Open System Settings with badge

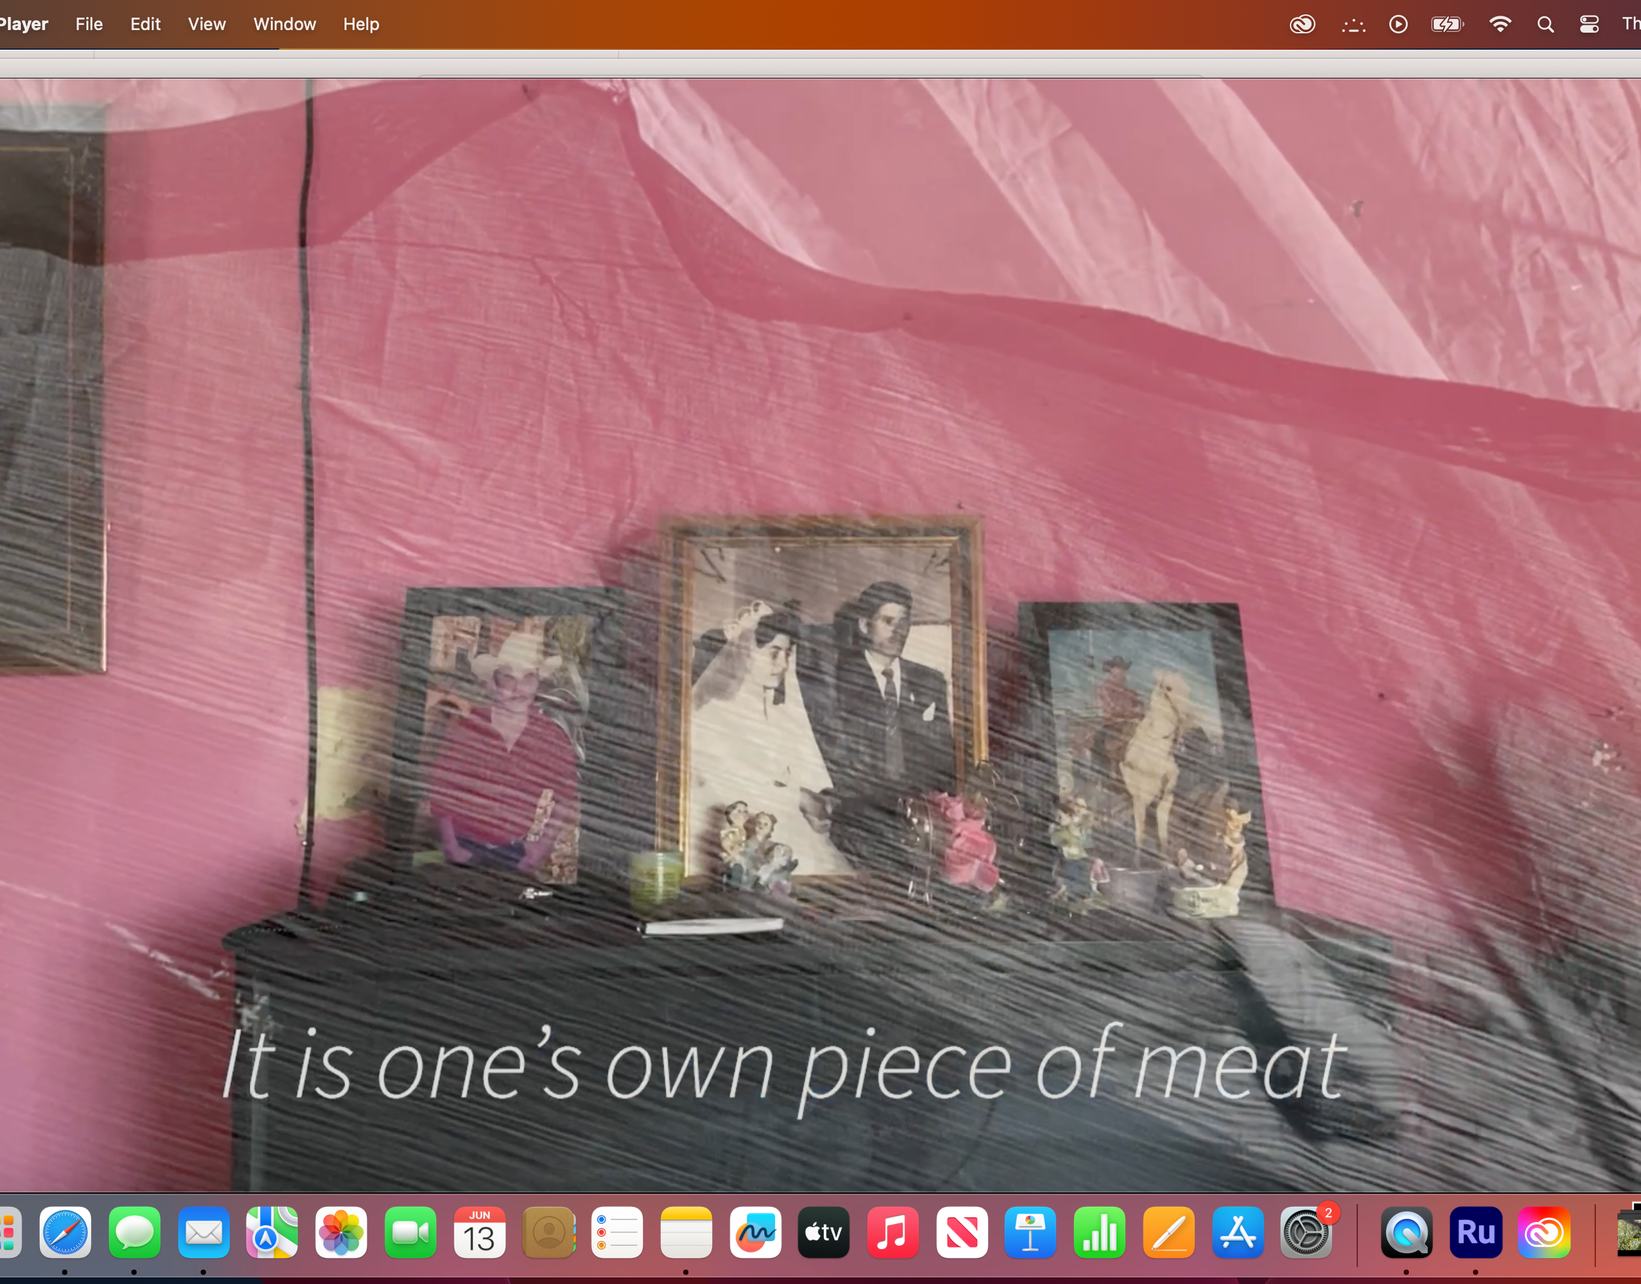click(x=1306, y=1232)
